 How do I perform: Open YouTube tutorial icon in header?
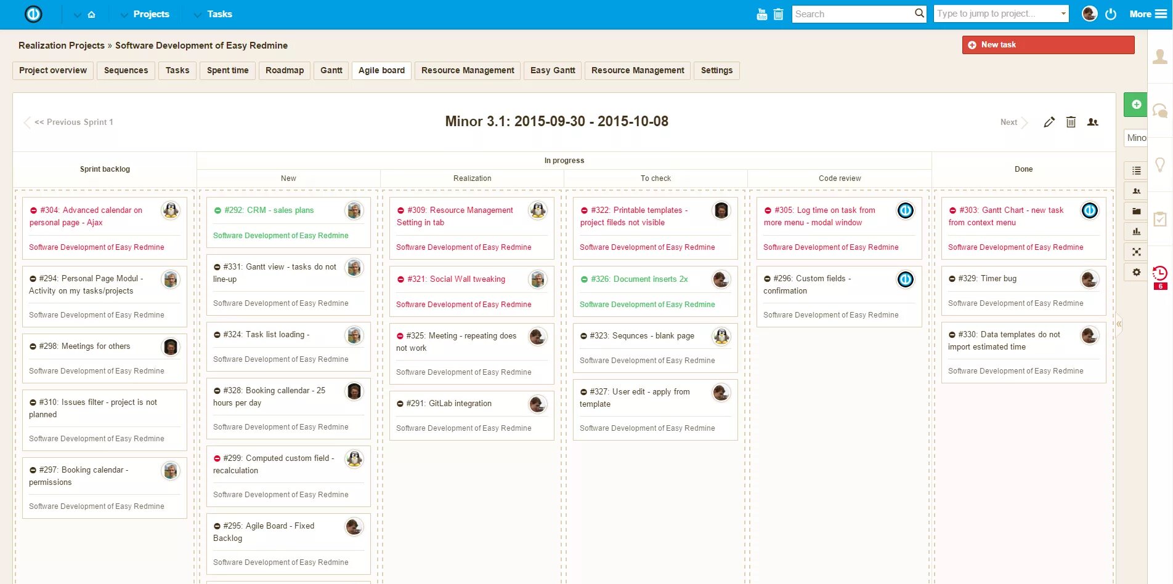(762, 14)
